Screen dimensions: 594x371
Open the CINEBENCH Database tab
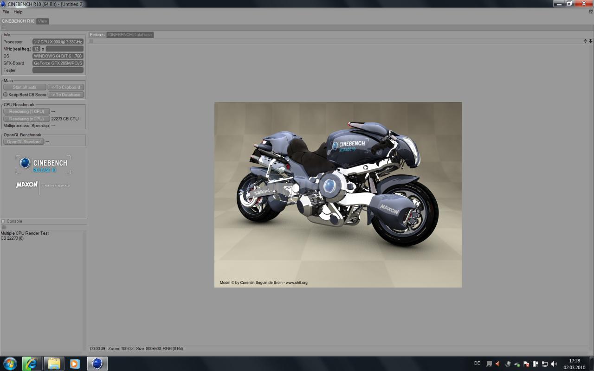(130, 35)
